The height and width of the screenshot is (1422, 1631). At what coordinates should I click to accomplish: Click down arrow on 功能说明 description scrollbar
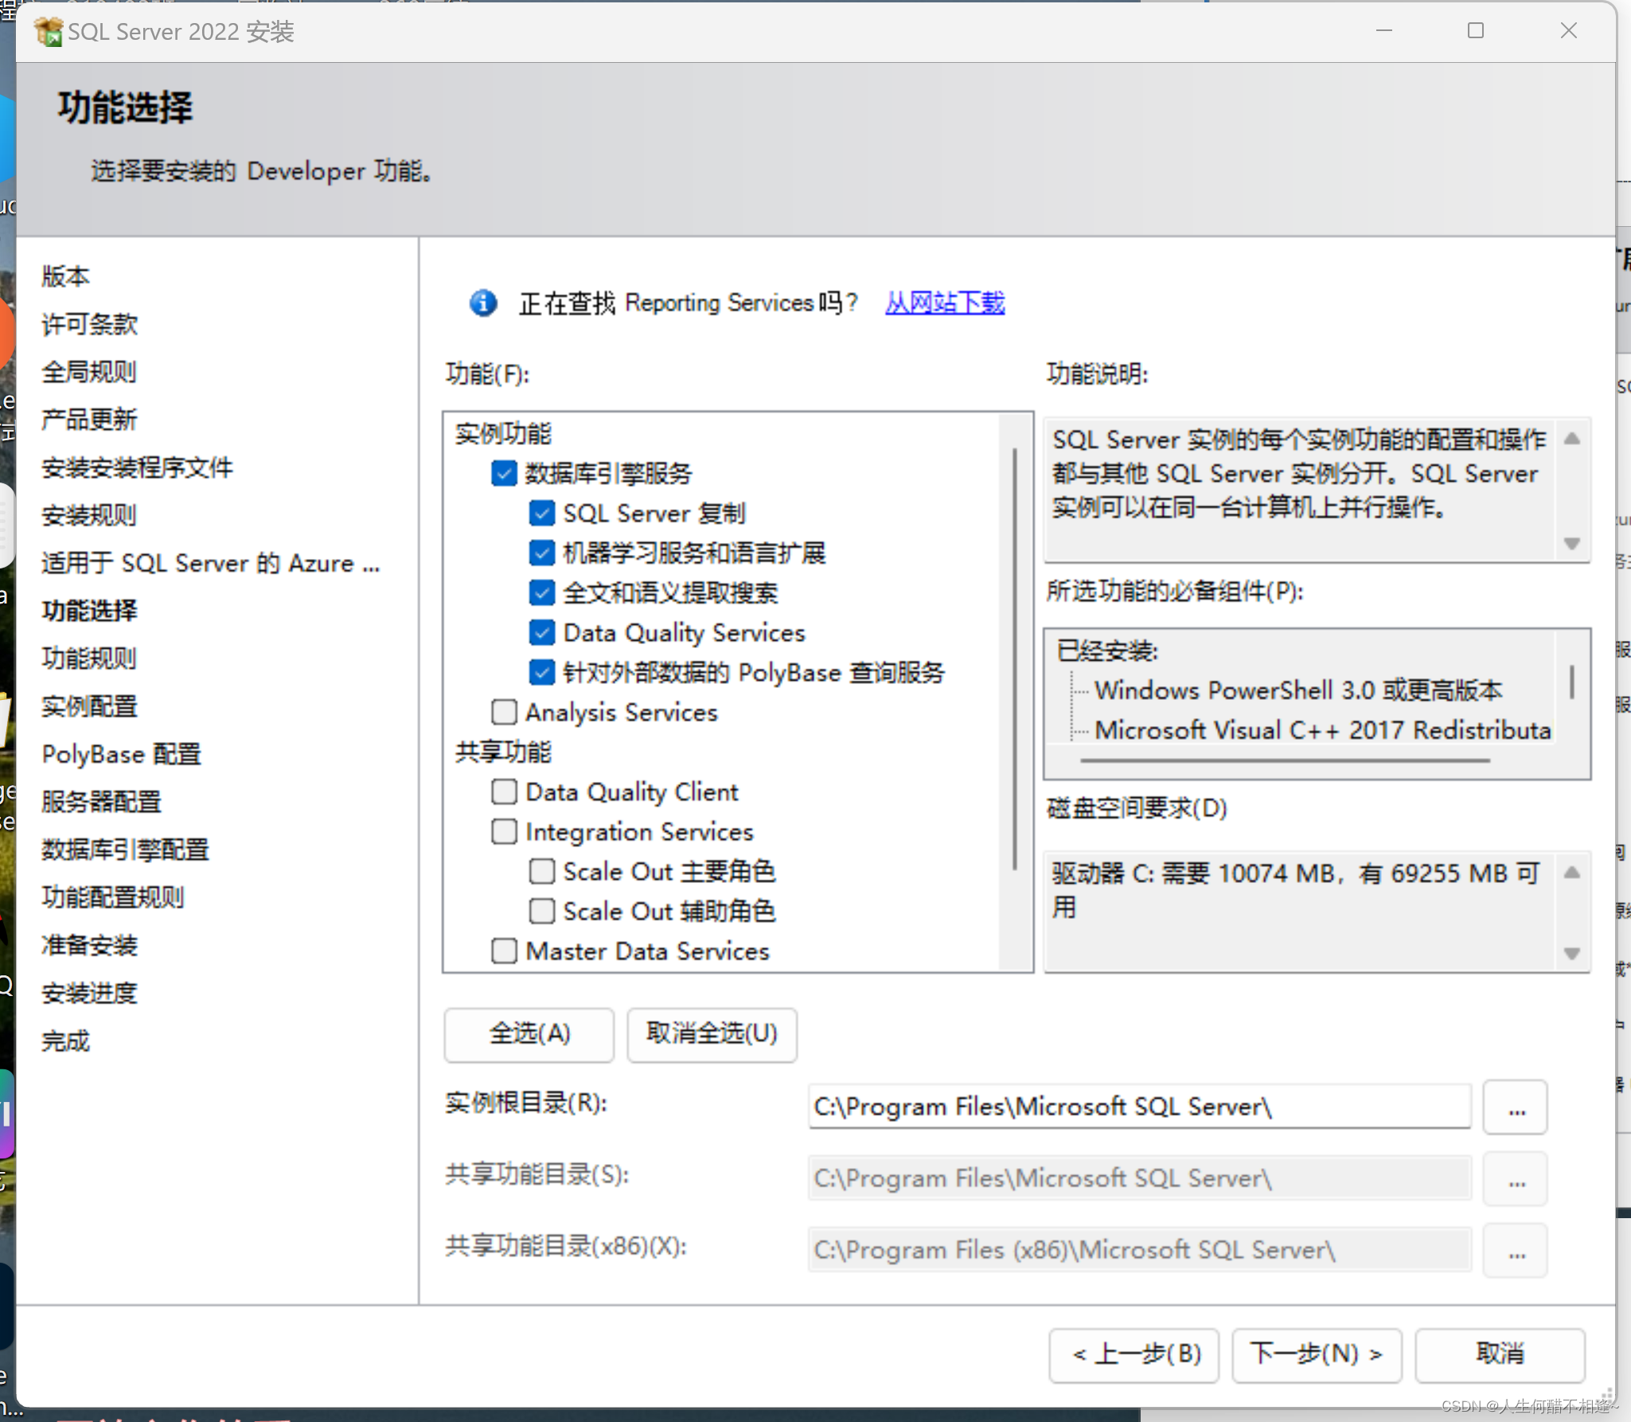click(1571, 544)
